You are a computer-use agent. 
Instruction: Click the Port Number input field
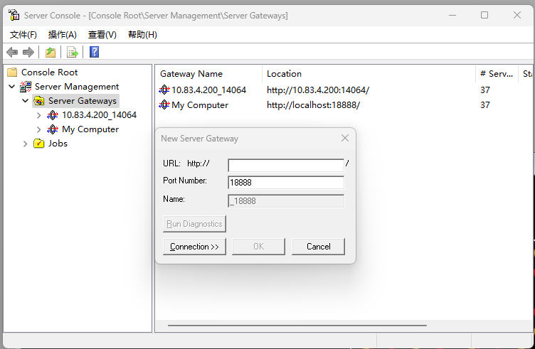click(285, 183)
